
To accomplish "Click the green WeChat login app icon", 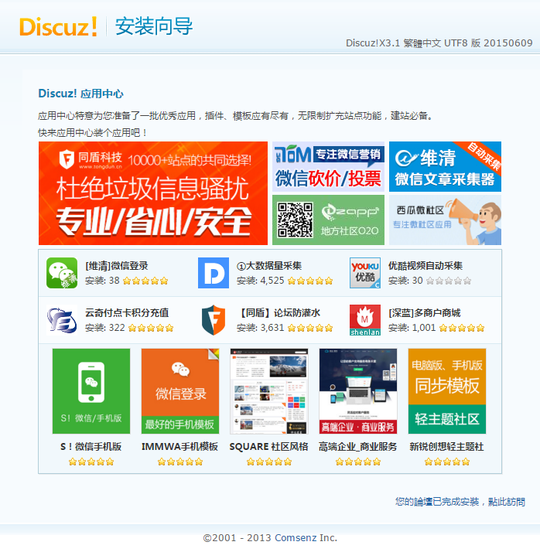I will 62,273.
